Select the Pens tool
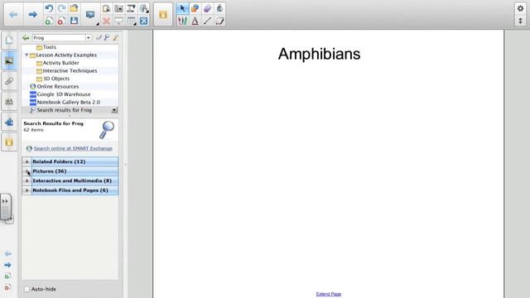Image resolution: width=530 pixels, height=298 pixels. (x=182, y=21)
